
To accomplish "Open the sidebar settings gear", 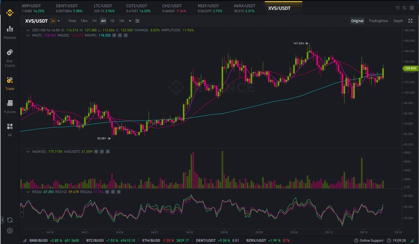I will tap(10, 231).
